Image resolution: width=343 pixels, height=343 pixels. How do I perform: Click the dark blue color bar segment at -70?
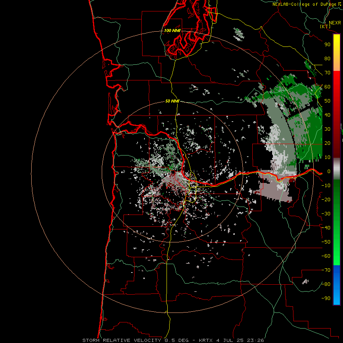point(337,269)
